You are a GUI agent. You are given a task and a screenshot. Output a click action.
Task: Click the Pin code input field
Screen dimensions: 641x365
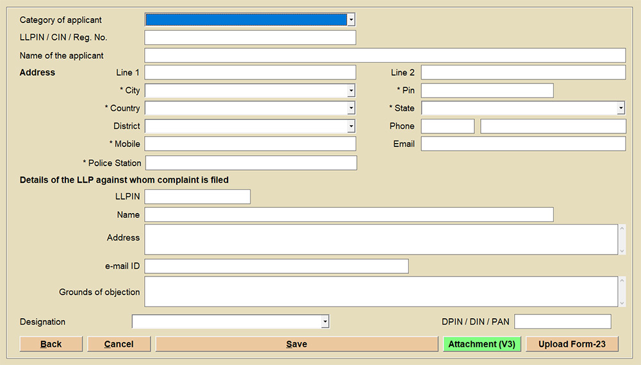pos(487,90)
